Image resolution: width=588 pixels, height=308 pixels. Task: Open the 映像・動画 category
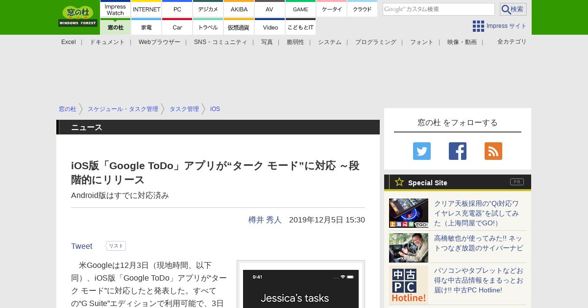(462, 42)
